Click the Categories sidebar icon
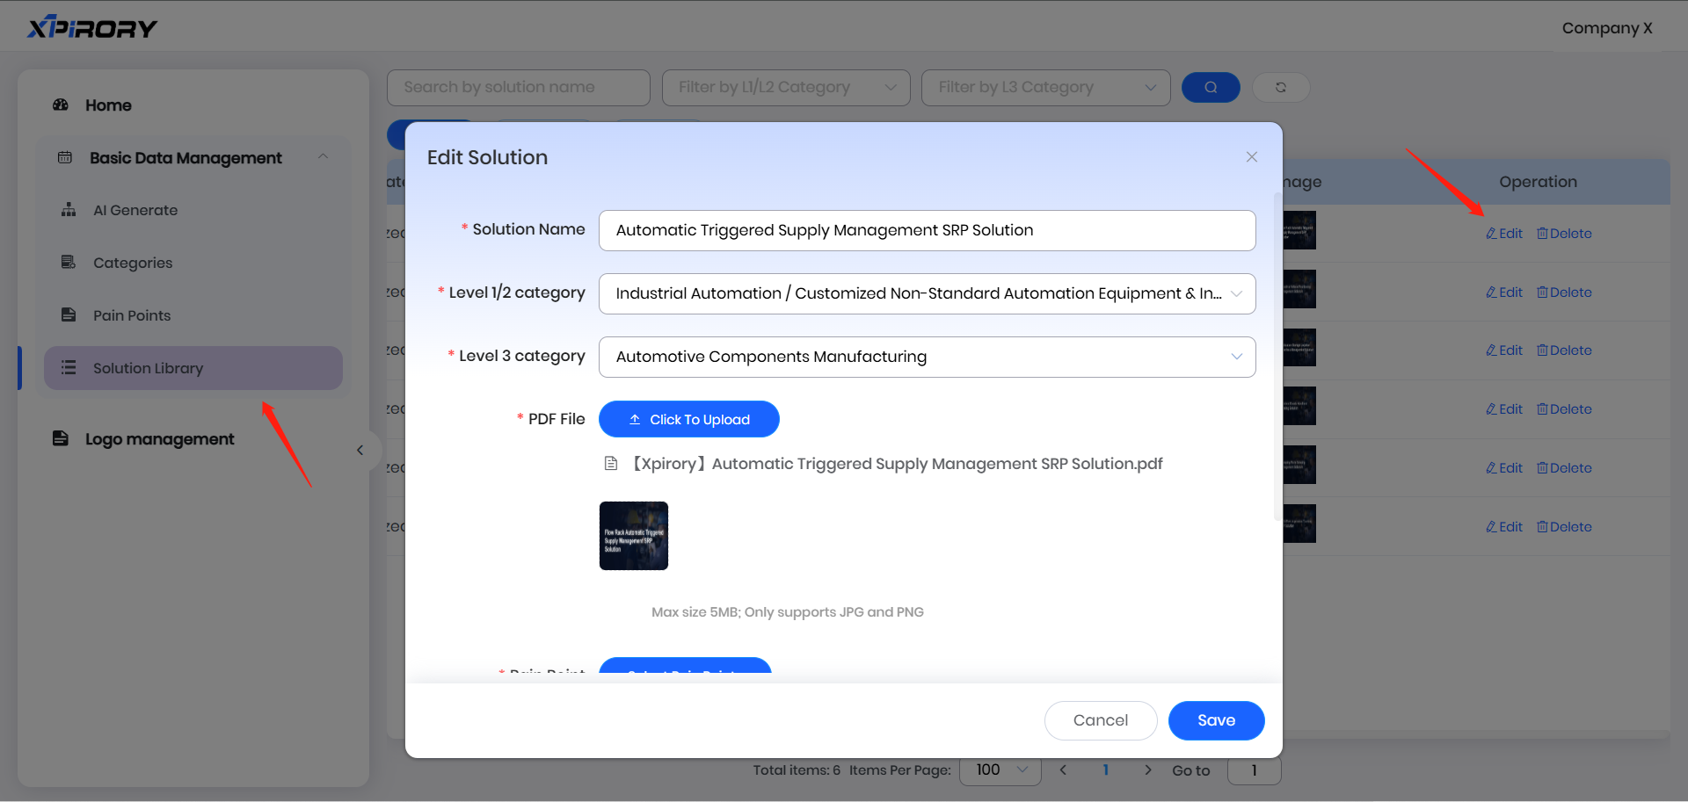1688x802 pixels. (69, 263)
